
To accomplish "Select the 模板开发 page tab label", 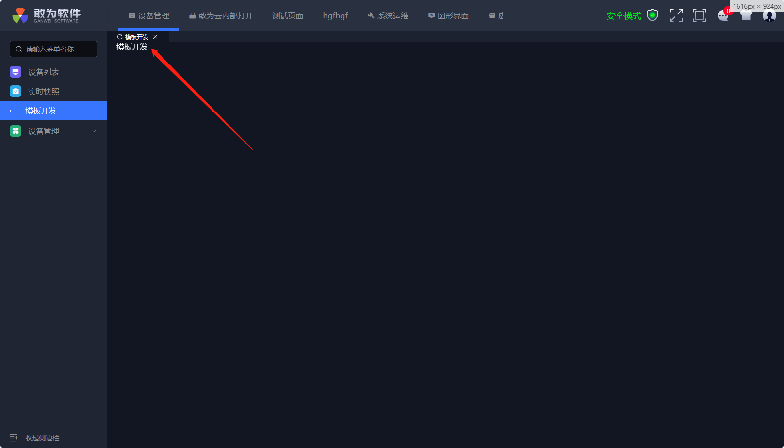I will point(137,37).
